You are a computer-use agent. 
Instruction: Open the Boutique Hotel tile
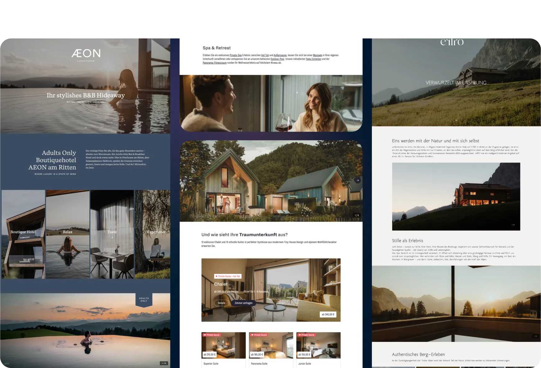click(x=23, y=234)
